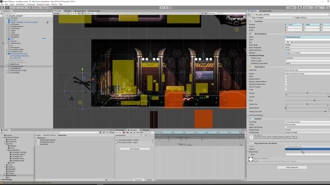Open the Tag dropdown in Inspector
The width and height of the screenshot is (330, 185).
pyautogui.click(x=274, y=17)
